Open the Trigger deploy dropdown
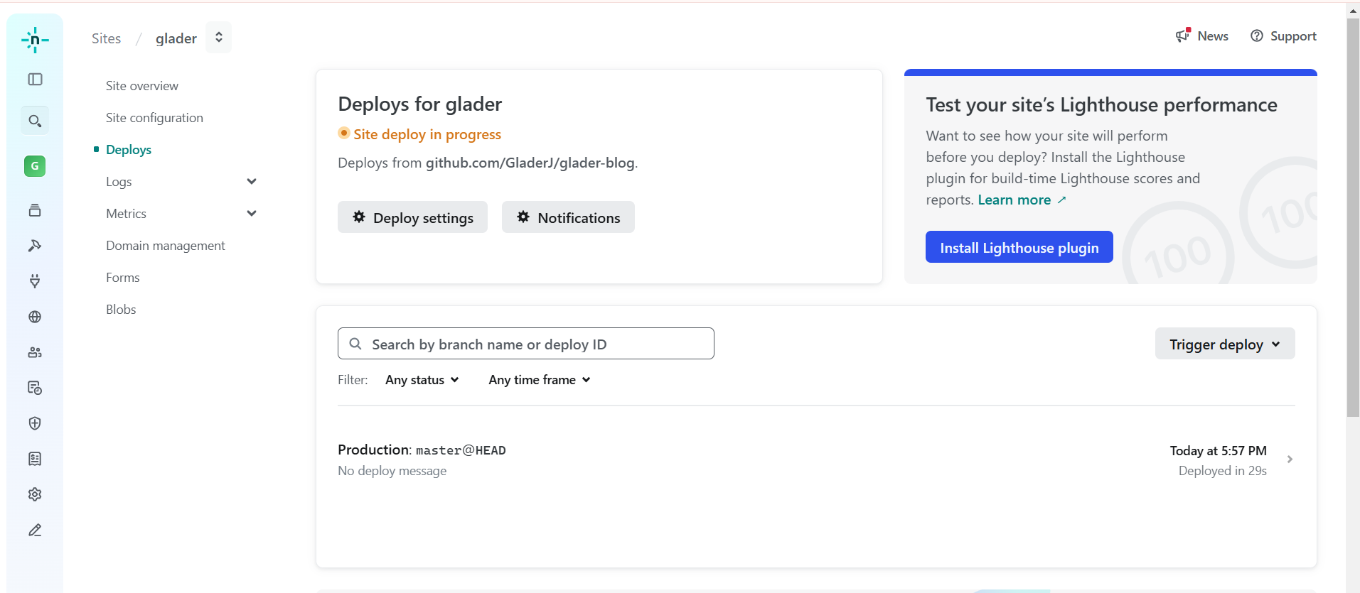 point(1224,344)
